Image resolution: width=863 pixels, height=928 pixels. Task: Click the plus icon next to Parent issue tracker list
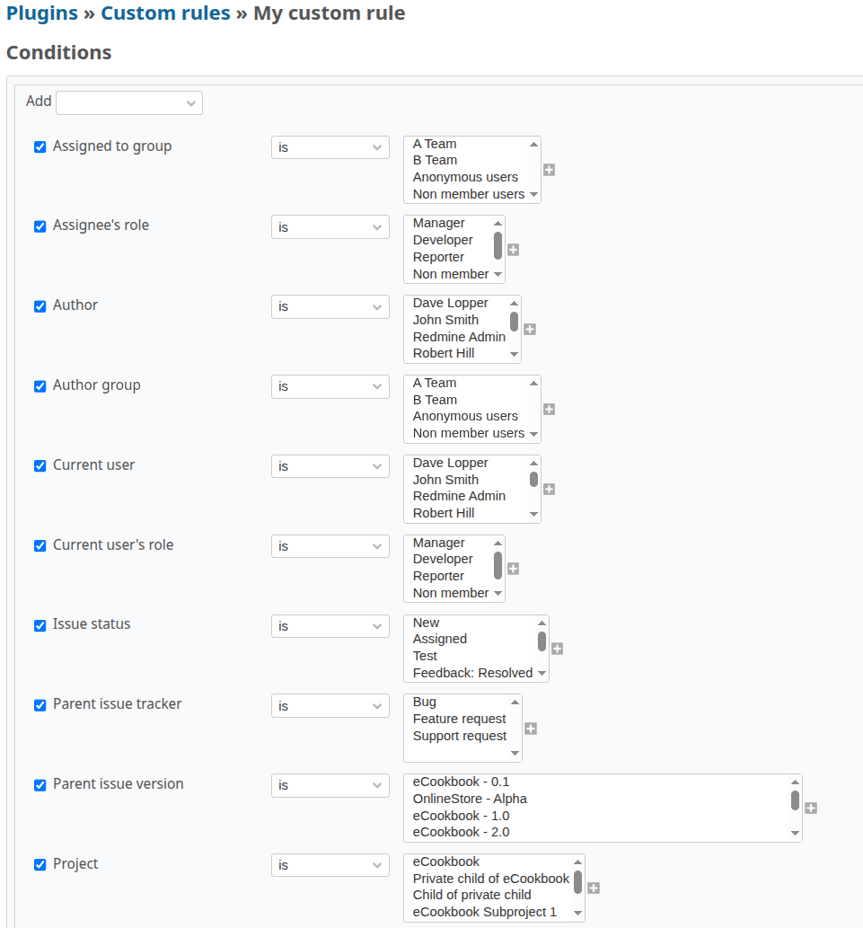(x=529, y=729)
